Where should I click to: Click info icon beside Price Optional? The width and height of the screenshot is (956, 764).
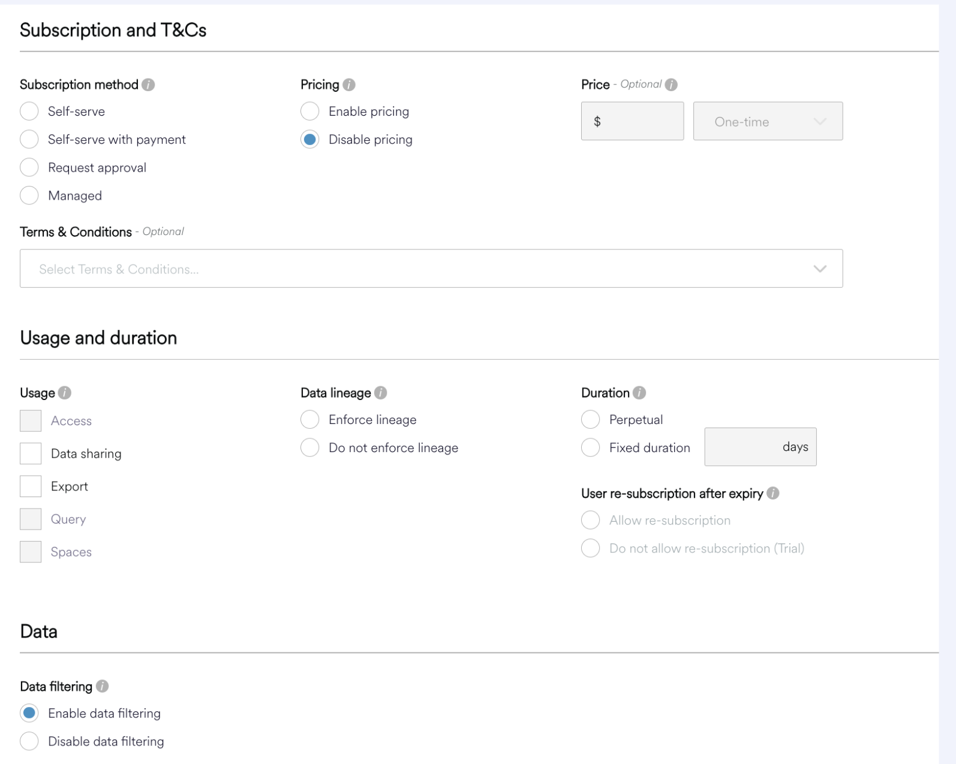coord(671,85)
